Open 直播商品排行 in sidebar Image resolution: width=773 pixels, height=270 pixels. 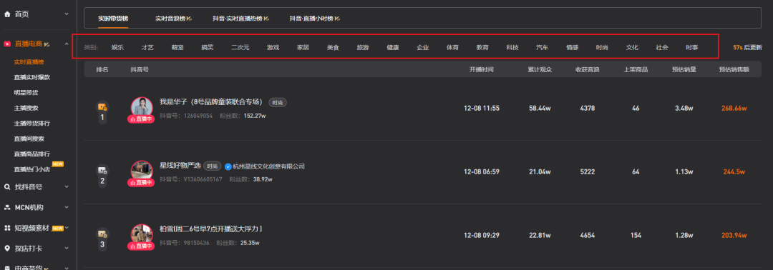(32, 154)
